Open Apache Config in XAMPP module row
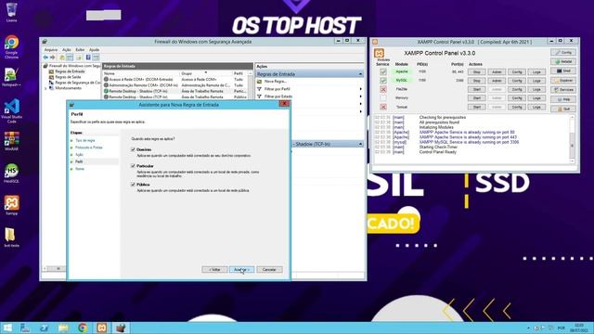 (x=517, y=72)
